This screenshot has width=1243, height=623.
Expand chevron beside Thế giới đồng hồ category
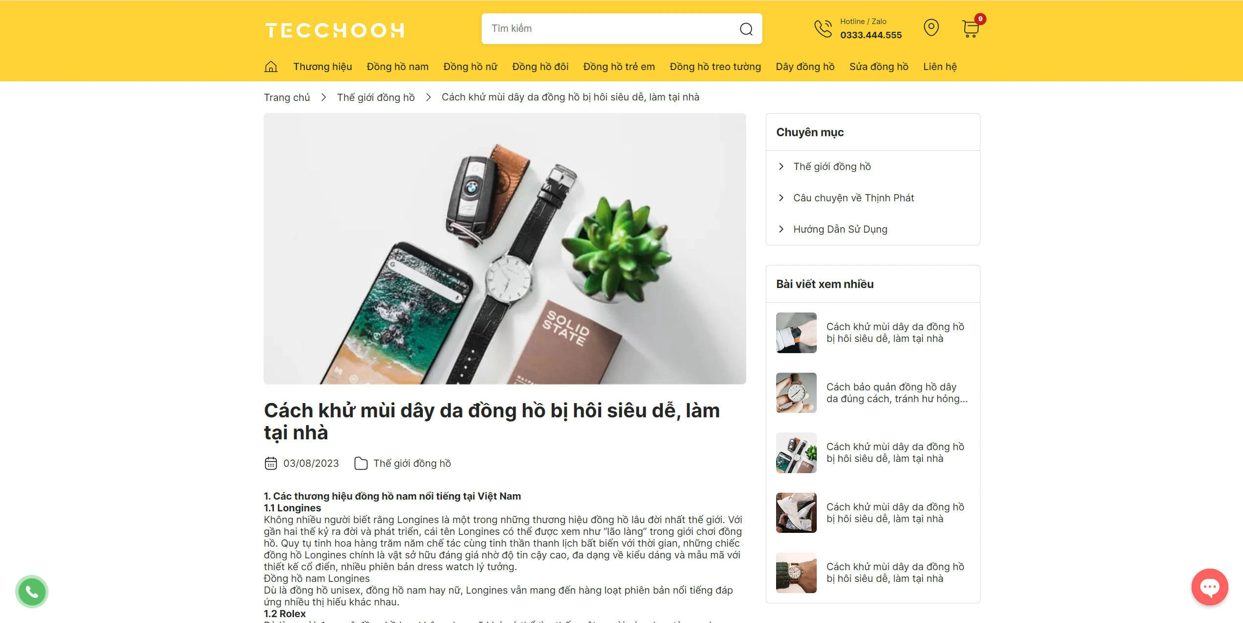(x=781, y=167)
